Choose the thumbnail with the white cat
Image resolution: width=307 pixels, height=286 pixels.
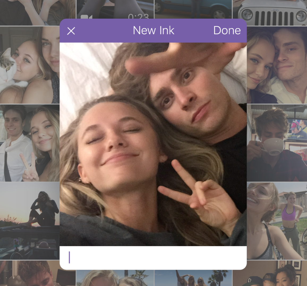(x=30, y=65)
